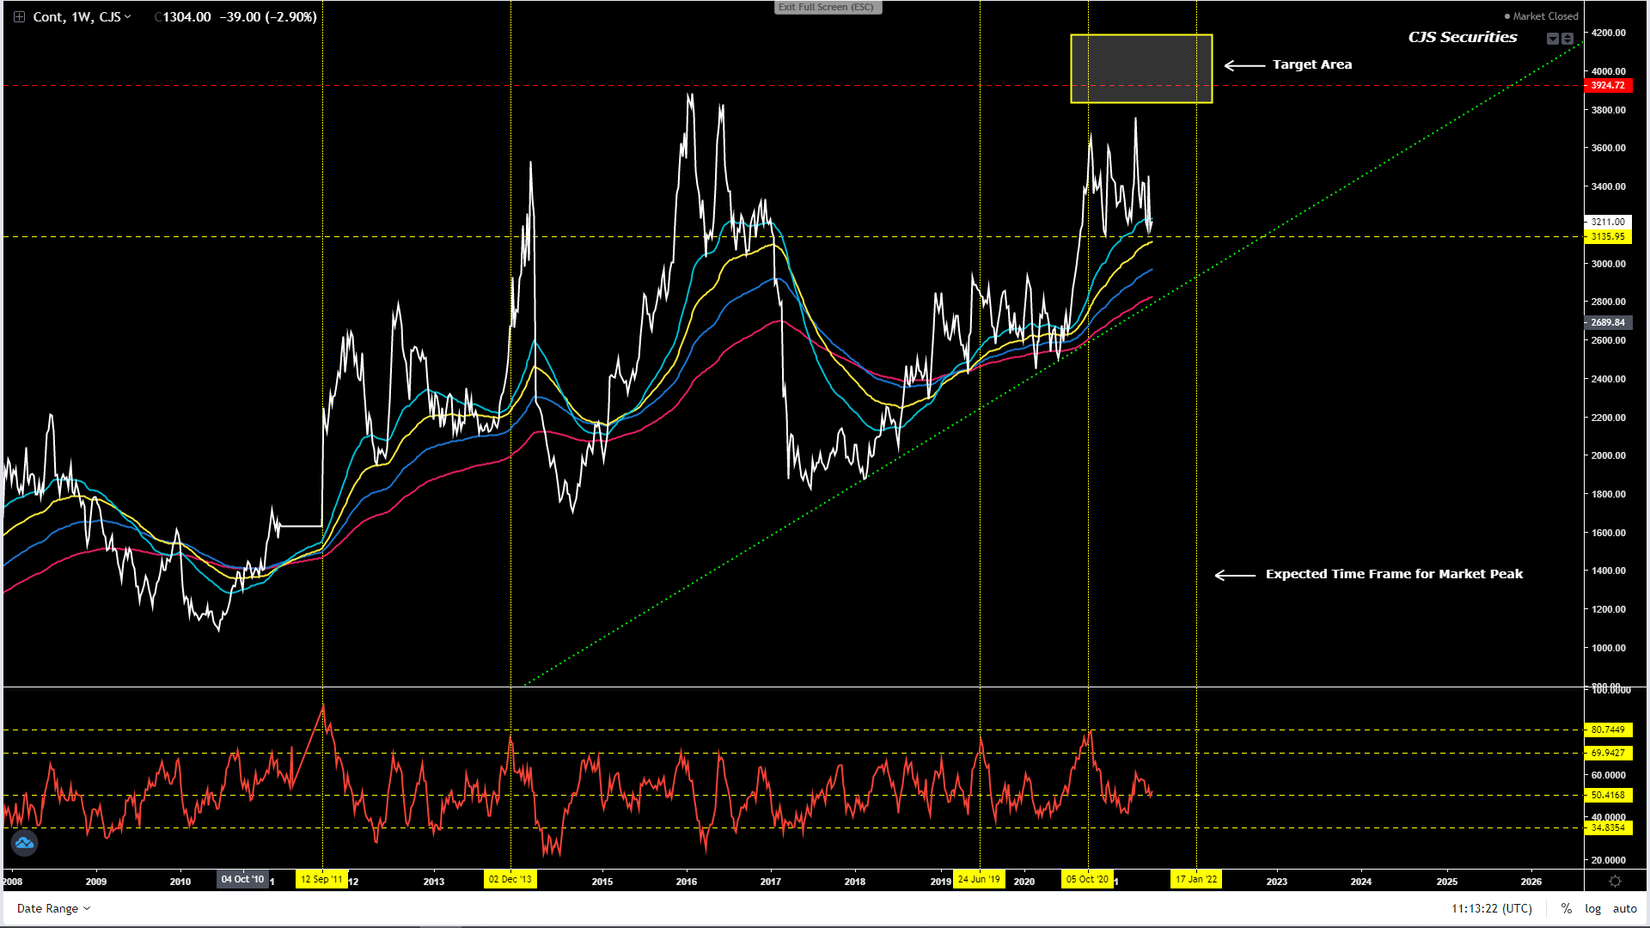The image size is (1650, 928).
Task: Click the pane collapse down-arrow icon
Action: click(1553, 39)
